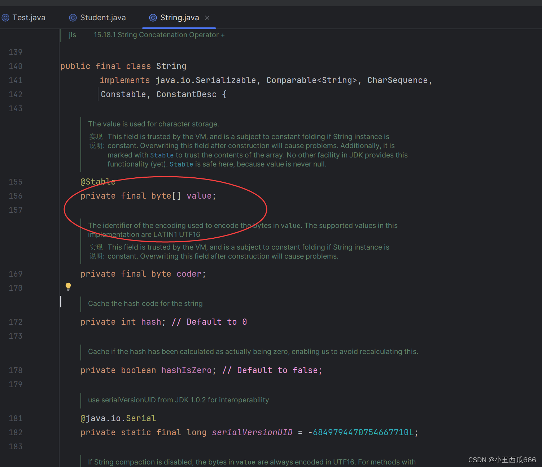Click the serialVersionUID identifier
Image resolution: width=542 pixels, height=467 pixels.
252,432
